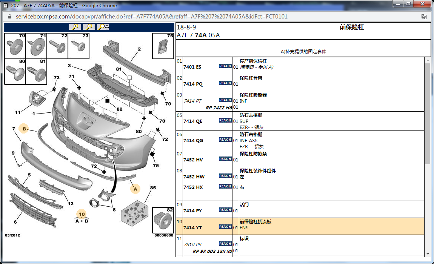Select the zoom in magnifier tool
Viewport: 434px width, 264px height.
tap(75, 27)
